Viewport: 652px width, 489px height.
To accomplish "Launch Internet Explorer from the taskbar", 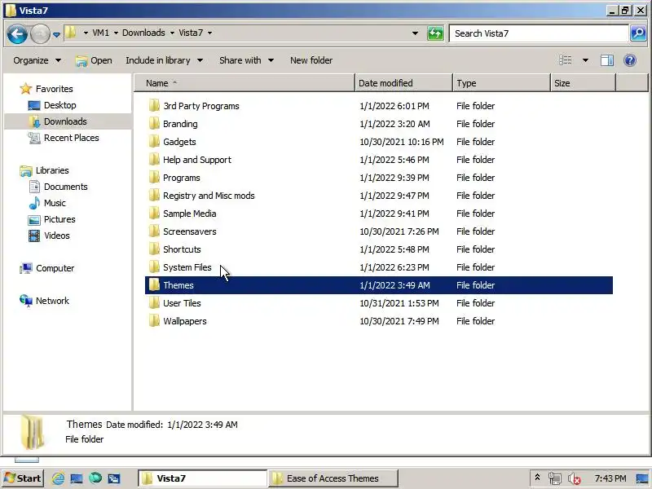I will coord(58,478).
